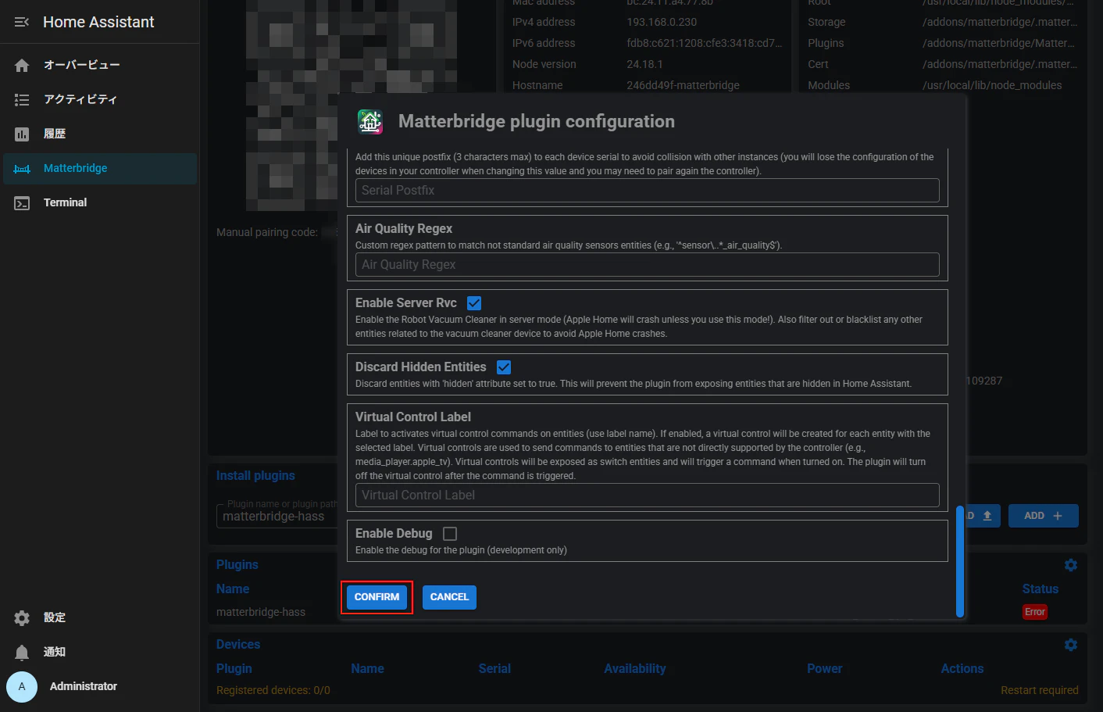Focus the Serial Postfix input field

tap(647, 191)
